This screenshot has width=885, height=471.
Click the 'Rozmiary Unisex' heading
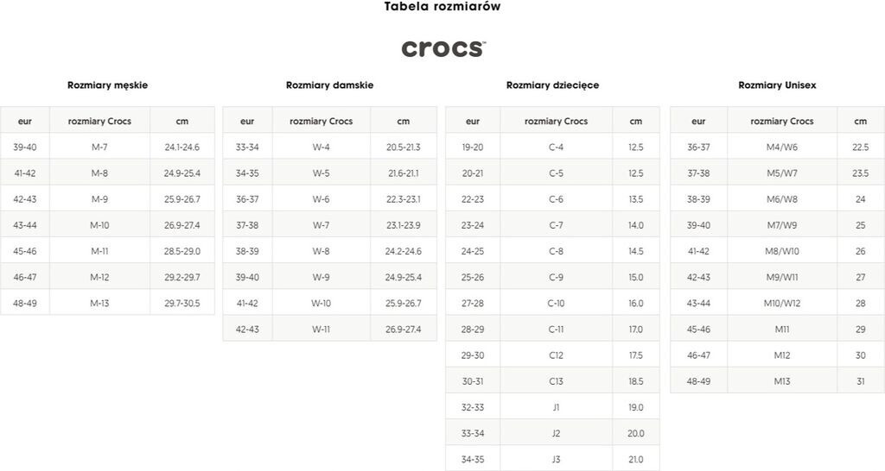[777, 85]
